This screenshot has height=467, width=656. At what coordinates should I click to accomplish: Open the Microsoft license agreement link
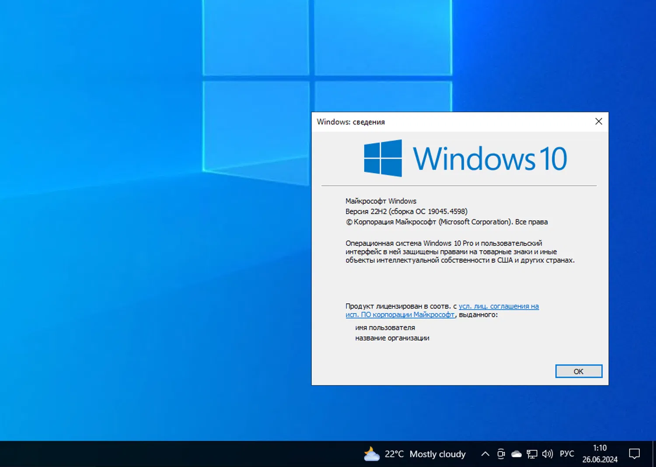pos(499,306)
